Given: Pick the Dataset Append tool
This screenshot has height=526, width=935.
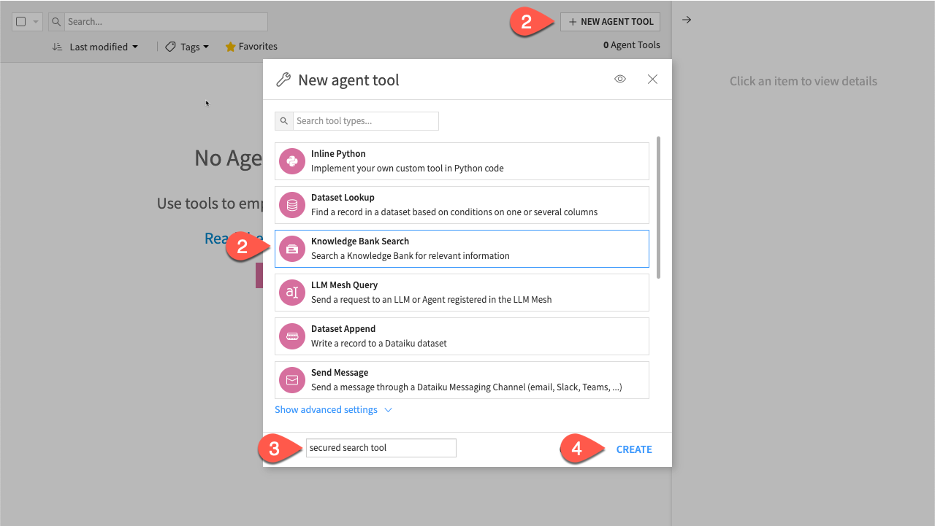Looking at the screenshot, I should pyautogui.click(x=462, y=336).
